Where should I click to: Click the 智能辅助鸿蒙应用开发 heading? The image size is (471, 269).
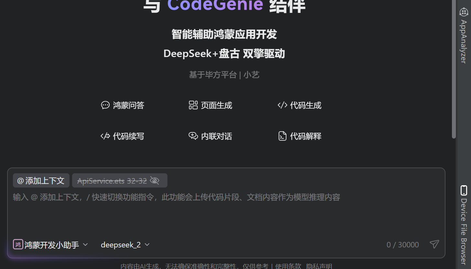[x=224, y=34]
